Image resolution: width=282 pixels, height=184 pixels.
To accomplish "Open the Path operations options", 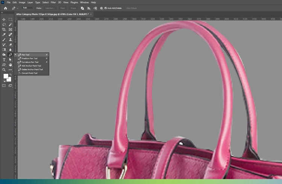I will tap(82, 8).
